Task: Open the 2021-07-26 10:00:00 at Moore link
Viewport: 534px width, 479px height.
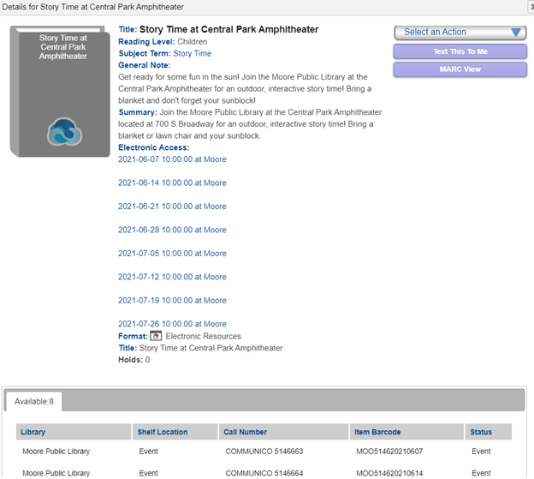Action: [x=172, y=324]
